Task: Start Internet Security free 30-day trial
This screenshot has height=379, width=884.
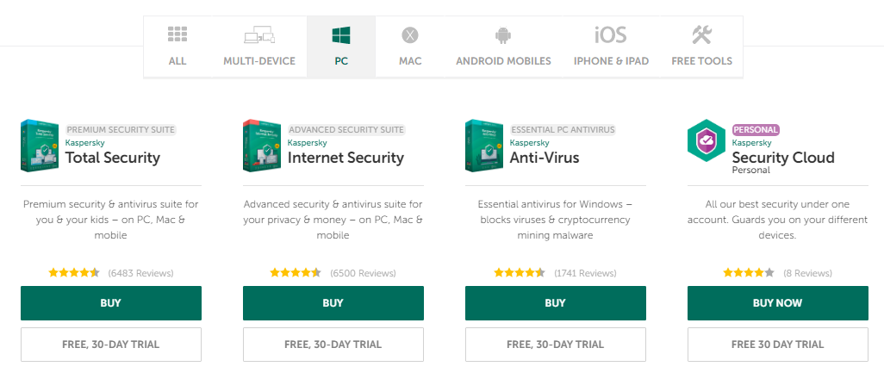Action: (x=333, y=344)
